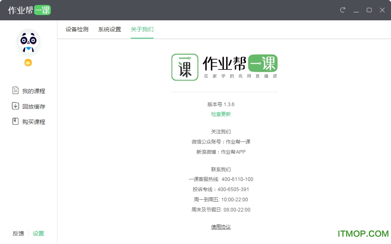Switch to the 系统设置 tab
Screen dimensions: 391x244
(x=110, y=29)
